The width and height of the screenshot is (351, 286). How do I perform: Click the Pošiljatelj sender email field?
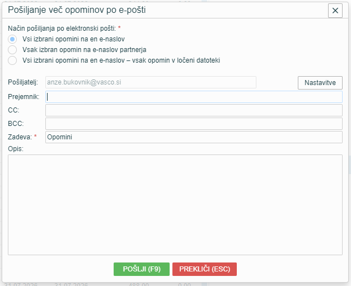[151, 82]
